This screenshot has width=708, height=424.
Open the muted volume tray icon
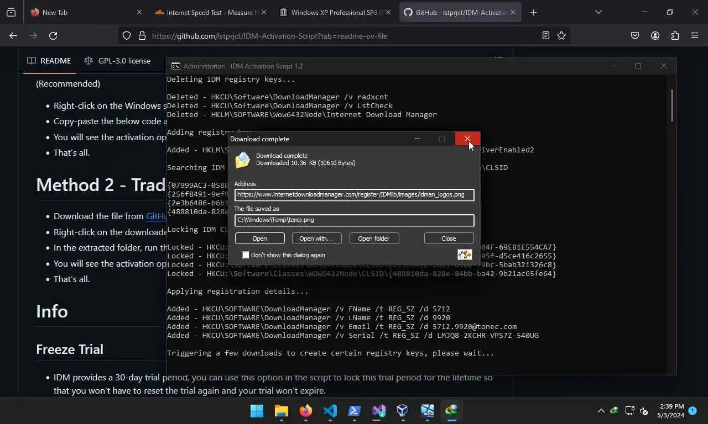click(x=644, y=411)
